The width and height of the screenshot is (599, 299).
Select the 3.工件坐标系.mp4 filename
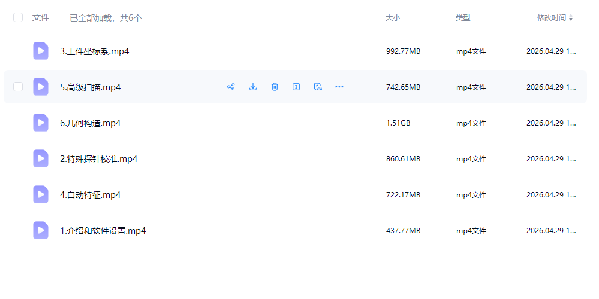pos(94,51)
